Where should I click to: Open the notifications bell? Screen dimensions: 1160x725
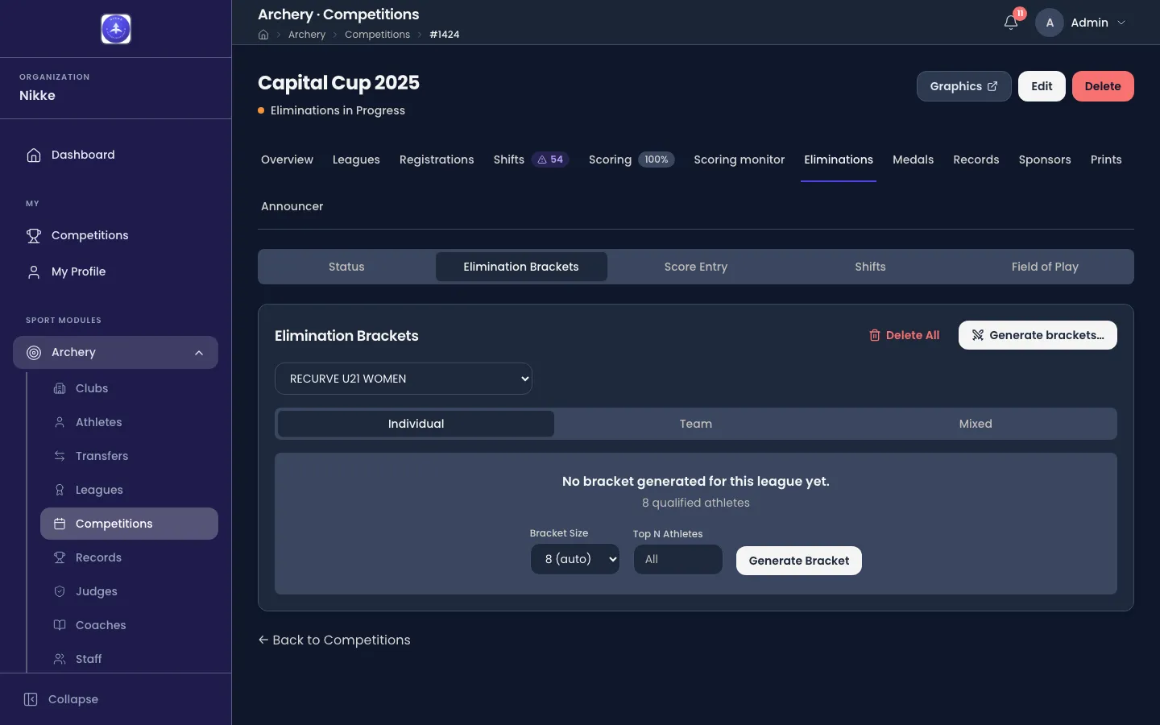click(x=1011, y=23)
